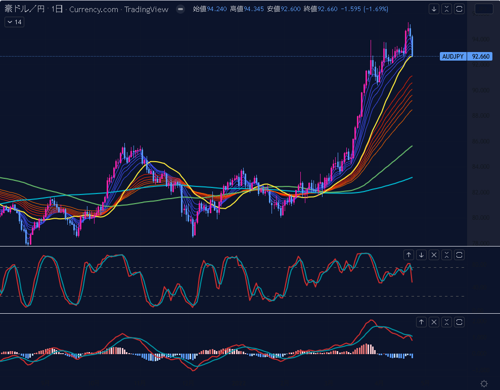The width and height of the screenshot is (500, 390).
Task: Move the stochastic oscillator pane up
Action: click(408, 255)
